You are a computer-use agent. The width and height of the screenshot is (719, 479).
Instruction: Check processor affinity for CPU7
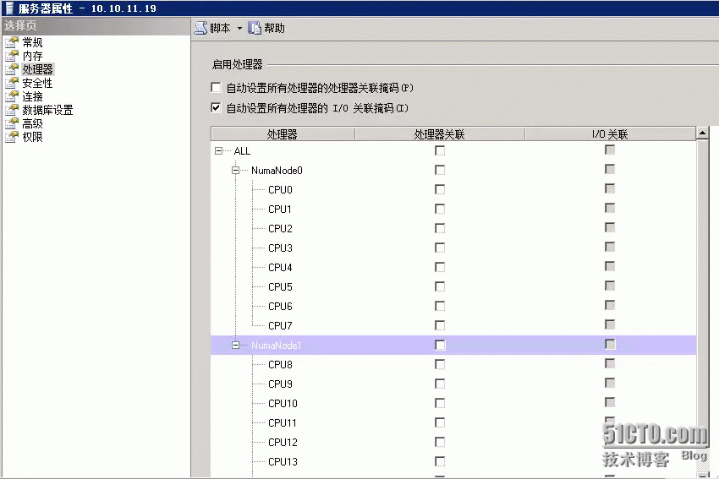click(x=440, y=325)
